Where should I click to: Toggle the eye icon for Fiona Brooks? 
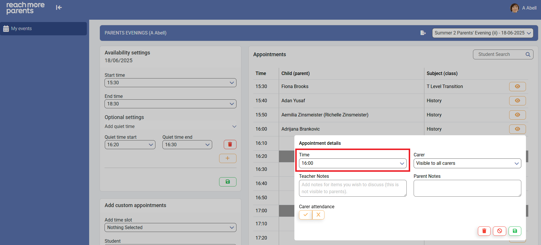click(517, 87)
